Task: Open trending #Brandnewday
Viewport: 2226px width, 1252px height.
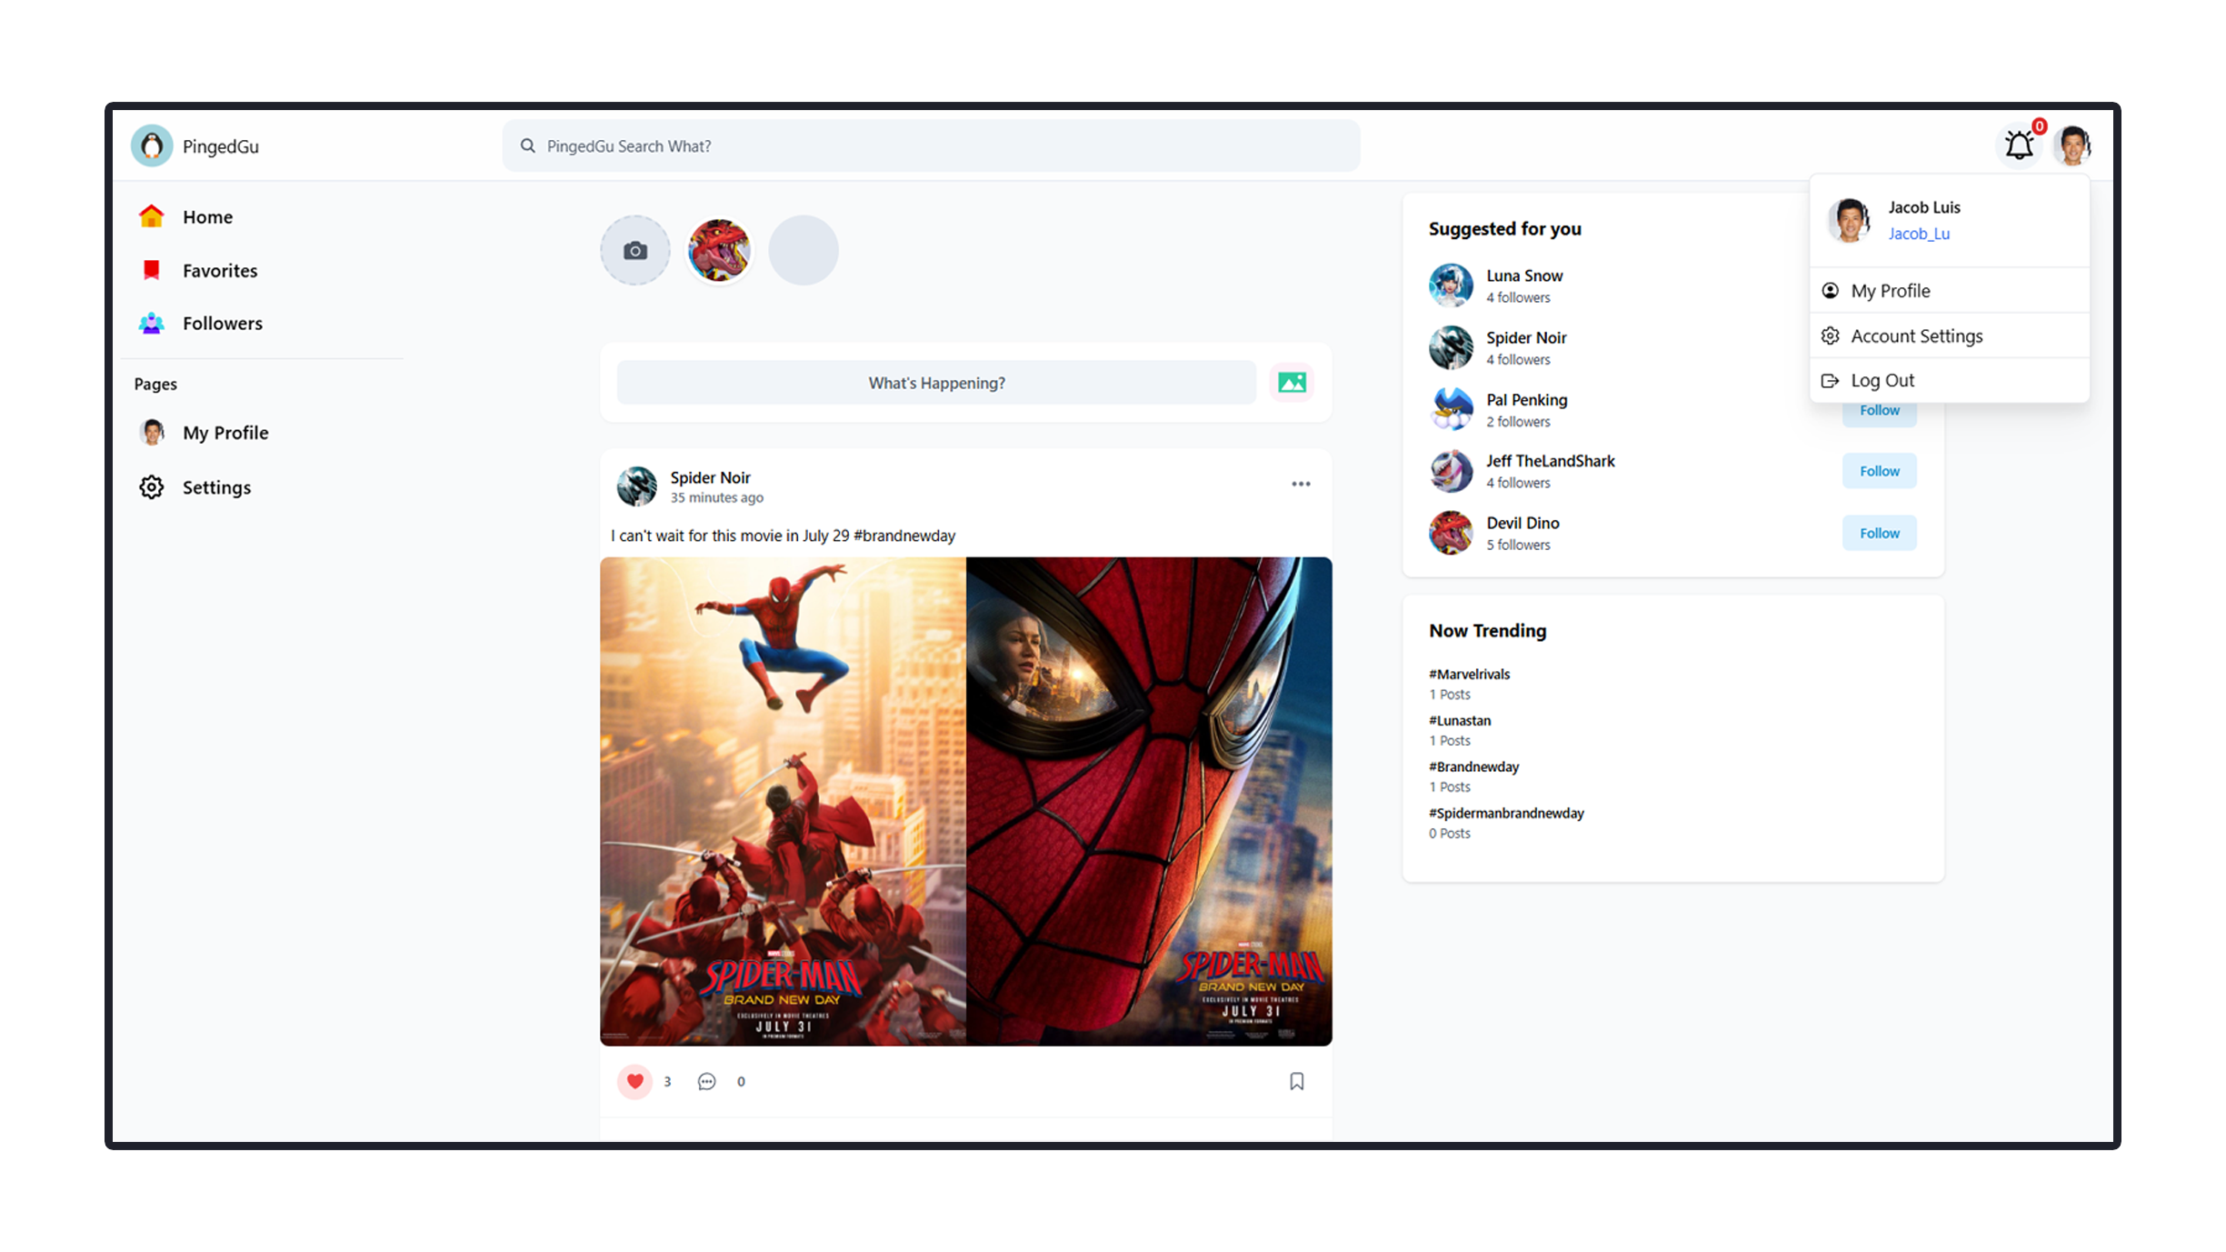Action: coord(1473,766)
